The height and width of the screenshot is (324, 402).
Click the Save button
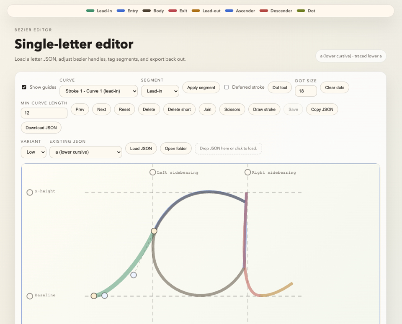(x=293, y=109)
